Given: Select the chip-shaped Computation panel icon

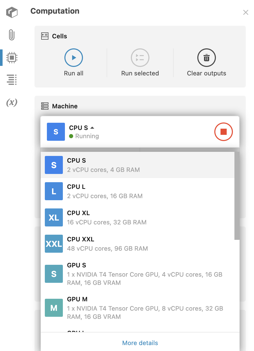Looking at the screenshot, I should (12, 58).
